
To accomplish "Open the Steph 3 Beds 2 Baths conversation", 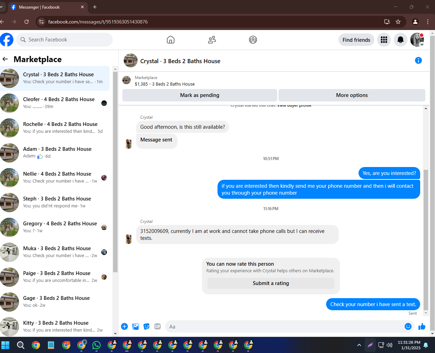I will [55, 203].
